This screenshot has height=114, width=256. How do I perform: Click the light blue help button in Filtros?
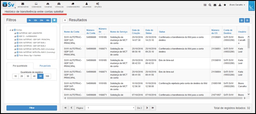coord(54,20)
